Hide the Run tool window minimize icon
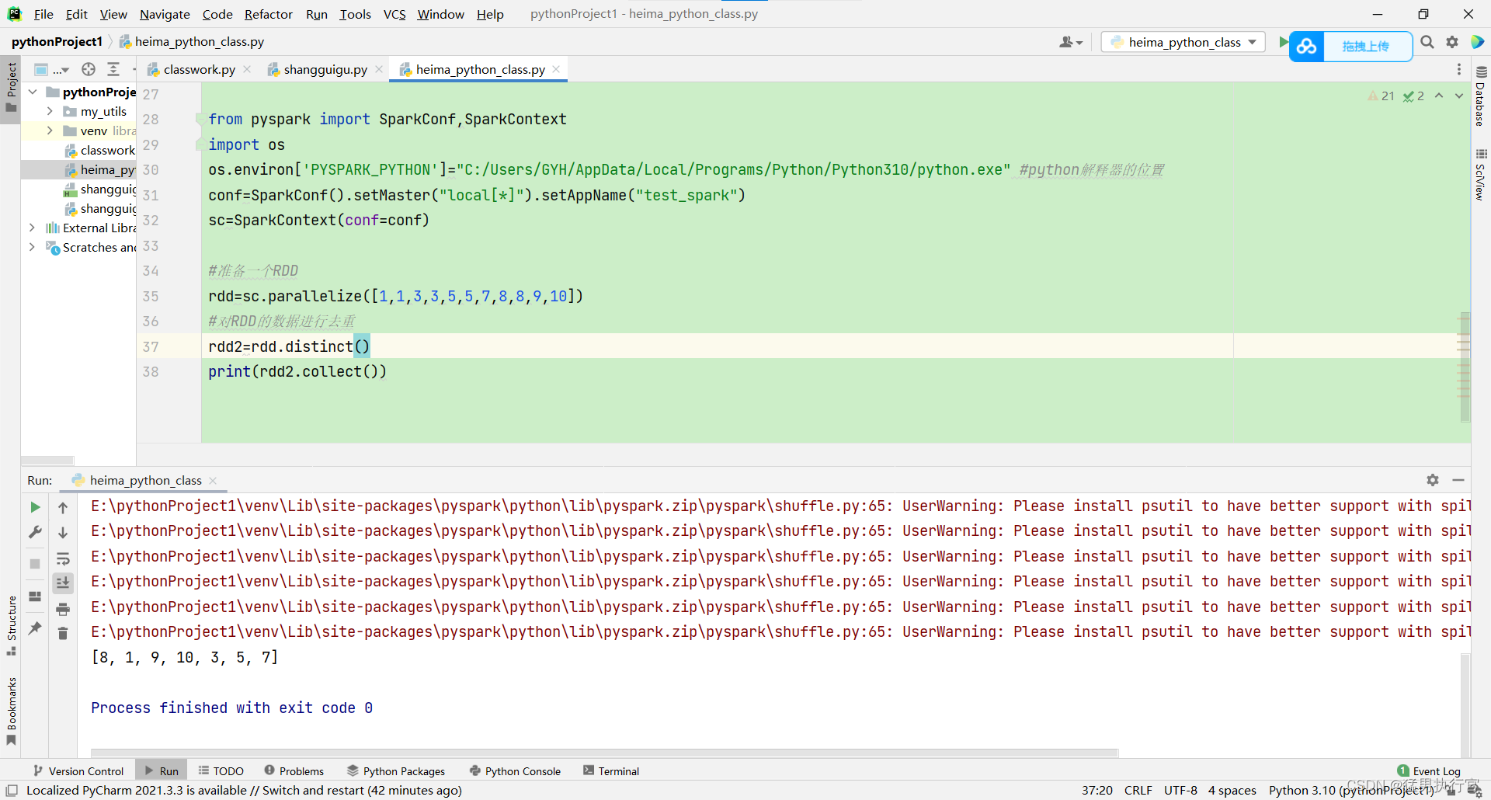Screen dimensions: 1491x800 click(x=1458, y=480)
